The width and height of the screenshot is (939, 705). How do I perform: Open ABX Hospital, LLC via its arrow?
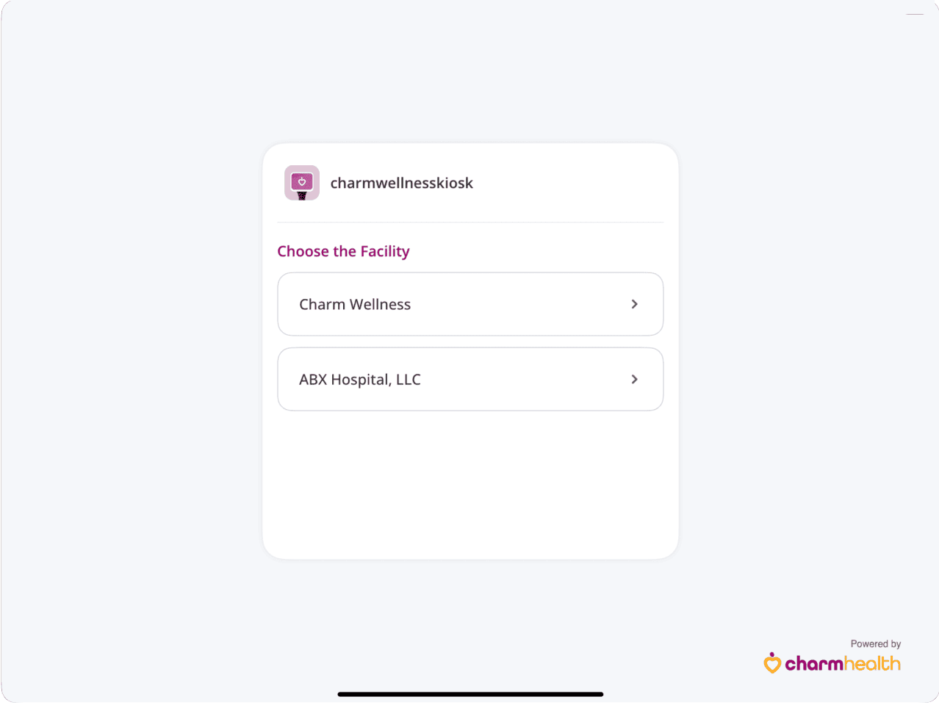pyautogui.click(x=634, y=379)
